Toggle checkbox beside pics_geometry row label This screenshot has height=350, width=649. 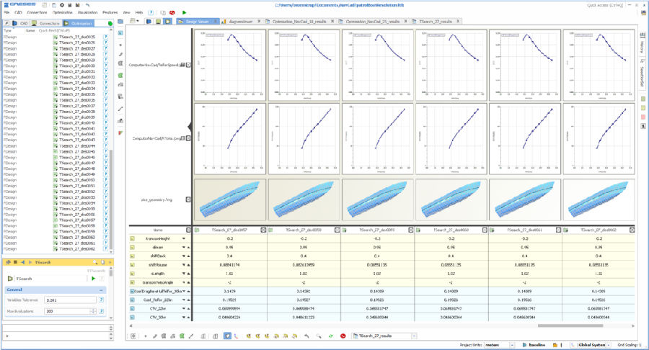(188, 199)
